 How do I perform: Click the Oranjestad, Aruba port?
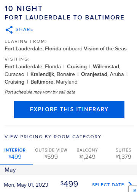click(102, 74)
